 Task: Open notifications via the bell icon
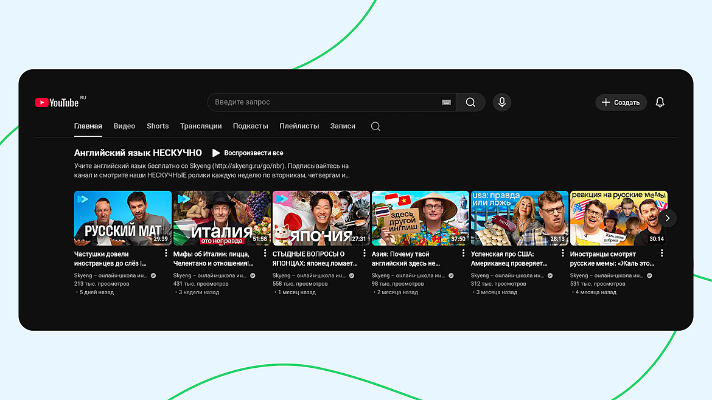pos(660,102)
